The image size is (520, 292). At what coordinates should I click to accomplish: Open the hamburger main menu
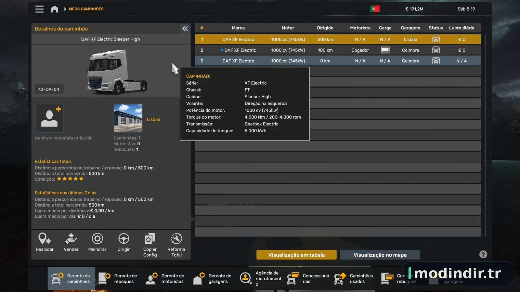pos(39,9)
